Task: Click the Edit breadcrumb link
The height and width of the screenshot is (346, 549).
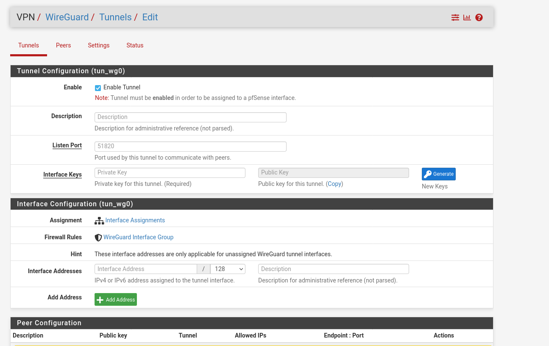Action: click(x=150, y=17)
